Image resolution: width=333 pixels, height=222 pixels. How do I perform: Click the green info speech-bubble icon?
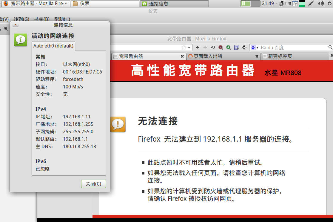(x=21, y=39)
